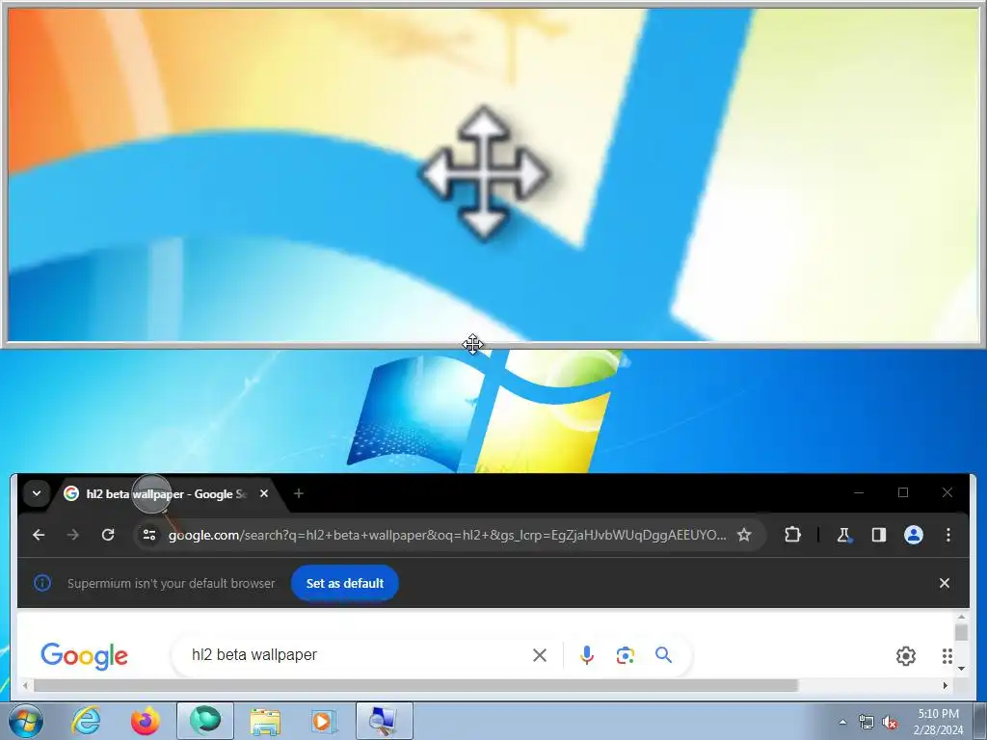Open the experiments flask icon
The height and width of the screenshot is (740, 987).
coord(843,535)
